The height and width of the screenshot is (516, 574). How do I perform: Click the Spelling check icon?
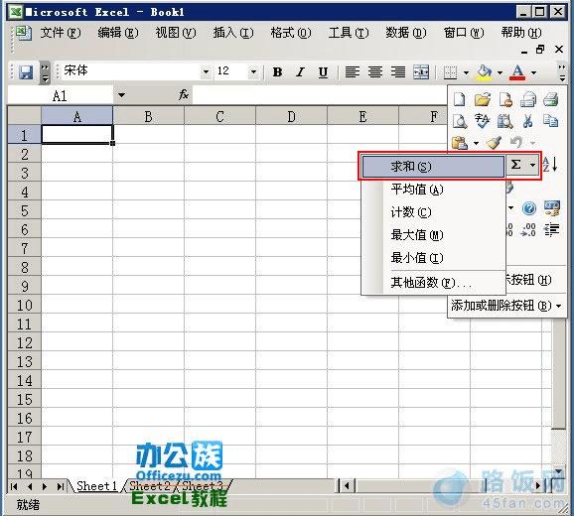point(482,121)
